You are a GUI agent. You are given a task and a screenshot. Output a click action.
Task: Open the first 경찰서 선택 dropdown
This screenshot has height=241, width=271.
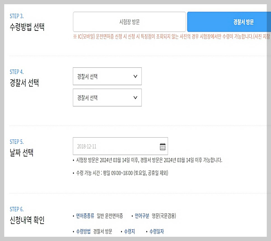tap(107, 76)
